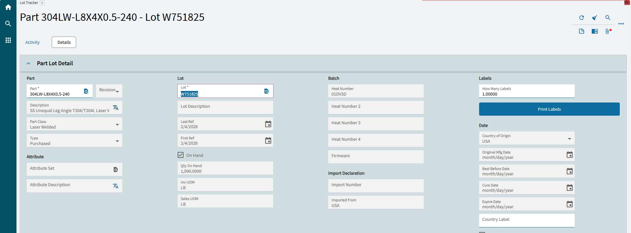Viewport: 631px width, 233px height.
Task: Open the Revision dropdown
Action: 117,91
